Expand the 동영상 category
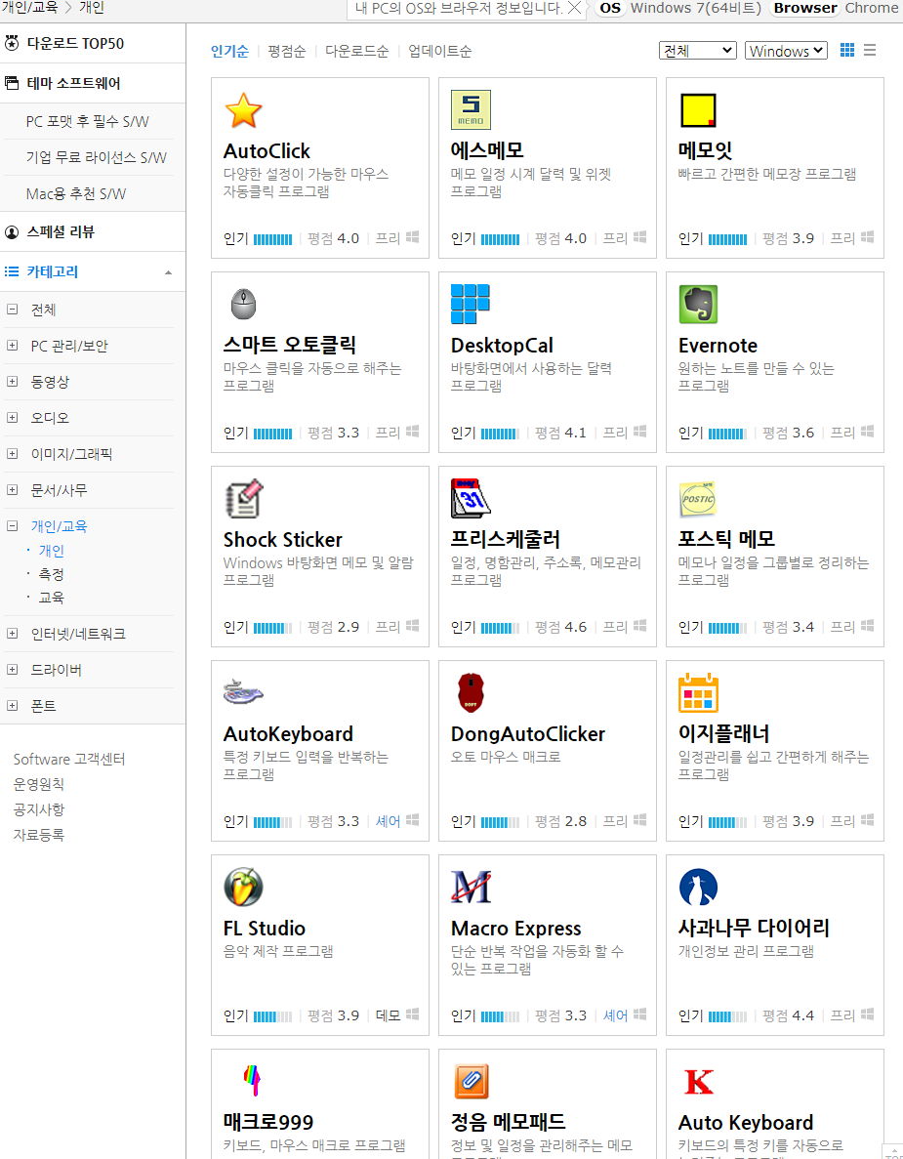903x1159 pixels. 12,382
